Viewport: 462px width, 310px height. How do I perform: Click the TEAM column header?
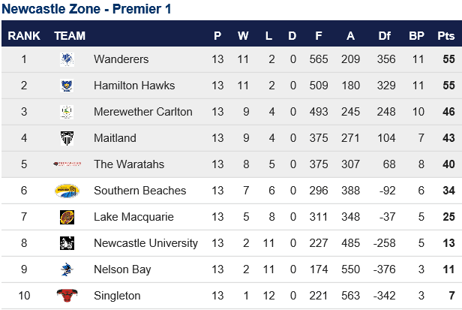pyautogui.click(x=70, y=36)
